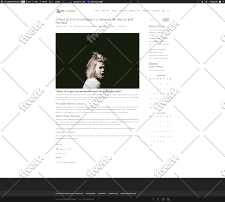The width and height of the screenshot is (225, 202).
Task: Open the Caching menu in admin bar
Action: point(57,2)
